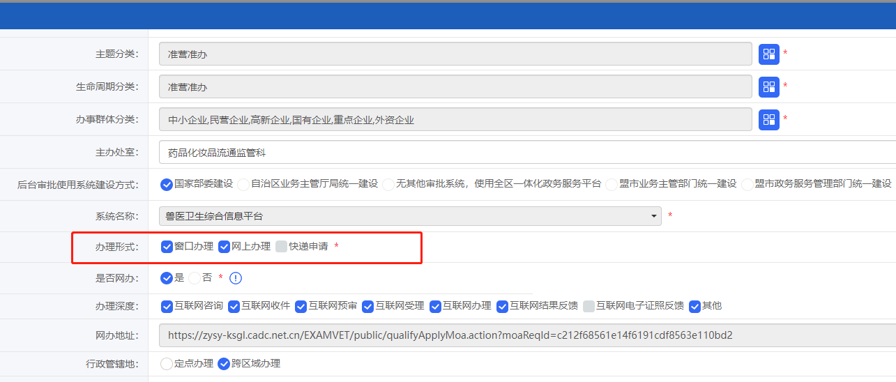Click the 办事群体分类 text field
This screenshot has width=896, height=382.
click(x=455, y=120)
